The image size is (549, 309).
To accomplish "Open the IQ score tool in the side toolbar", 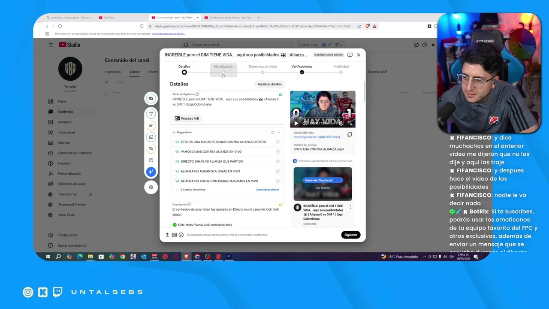I will 151,98.
